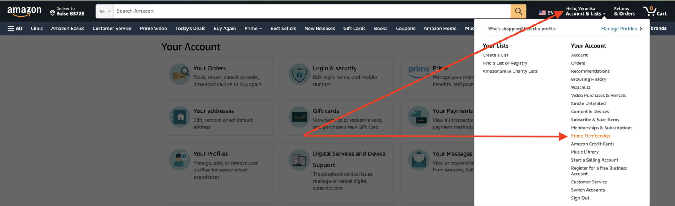This screenshot has width=675, height=206.
Task: Click the Your Messages envelope icon
Action: 419,161
